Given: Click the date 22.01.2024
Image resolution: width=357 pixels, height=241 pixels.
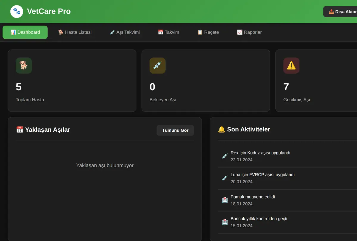Looking at the screenshot, I should (x=241, y=160).
